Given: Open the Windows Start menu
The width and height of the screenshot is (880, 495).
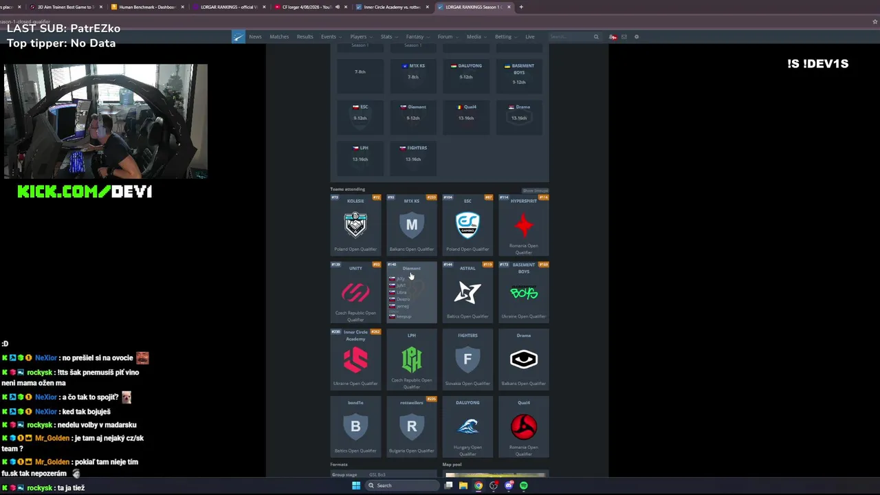Looking at the screenshot, I should click(x=356, y=485).
